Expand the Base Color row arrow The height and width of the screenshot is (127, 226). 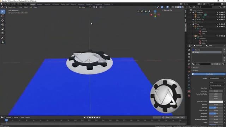pos(192,88)
